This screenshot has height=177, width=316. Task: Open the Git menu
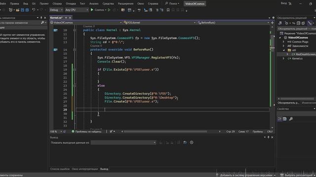(x=34, y=3)
